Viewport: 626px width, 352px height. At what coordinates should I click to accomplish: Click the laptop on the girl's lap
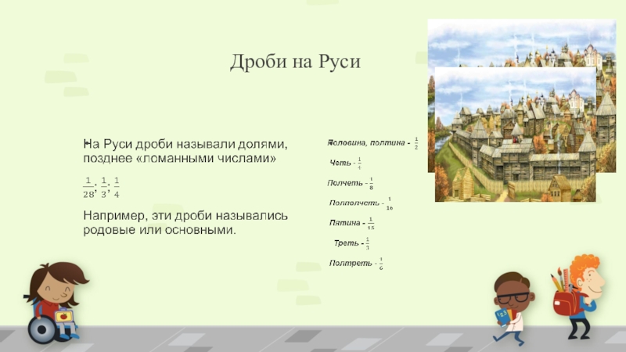pos(63,317)
